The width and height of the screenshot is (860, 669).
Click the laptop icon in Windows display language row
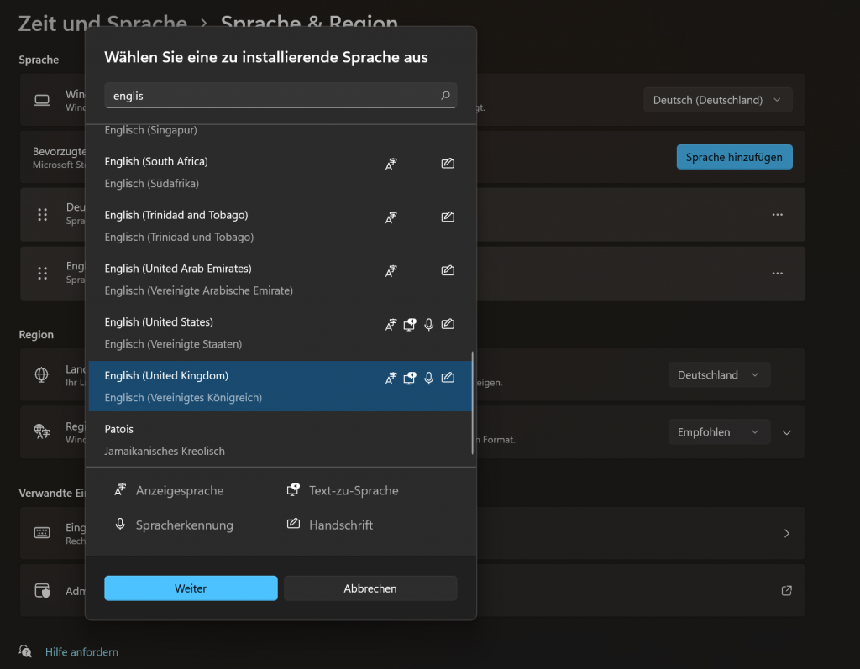(42, 100)
